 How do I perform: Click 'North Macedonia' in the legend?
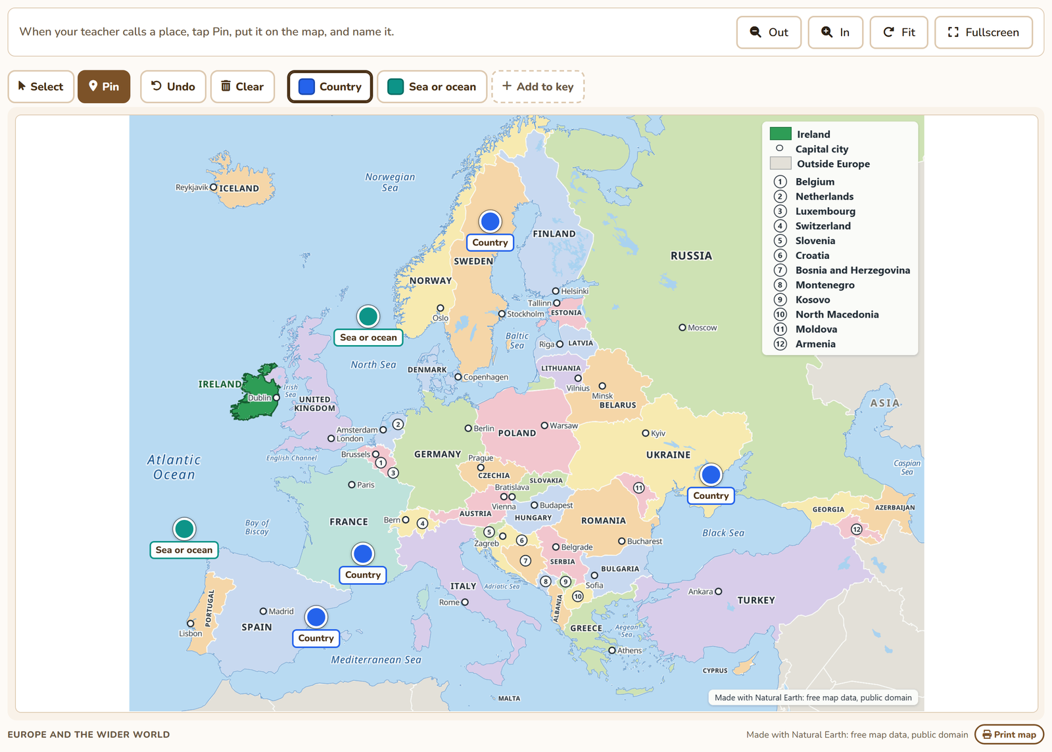837,314
